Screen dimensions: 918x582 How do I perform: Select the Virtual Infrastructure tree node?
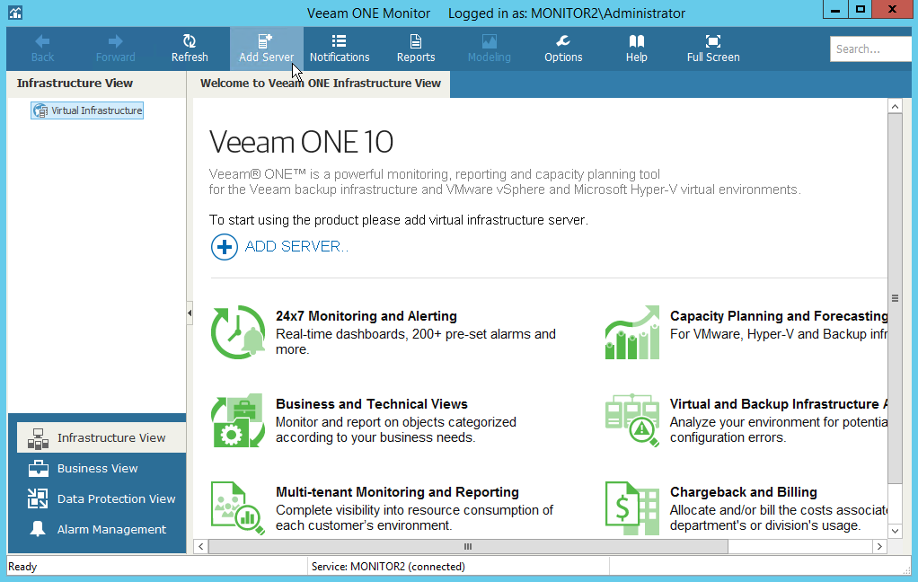(x=87, y=110)
